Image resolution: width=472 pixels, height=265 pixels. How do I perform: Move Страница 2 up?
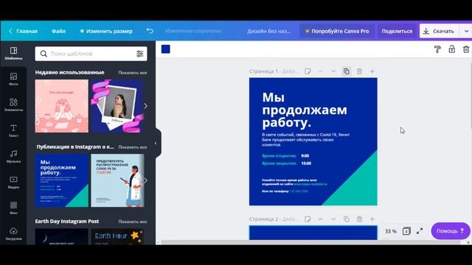click(x=321, y=219)
